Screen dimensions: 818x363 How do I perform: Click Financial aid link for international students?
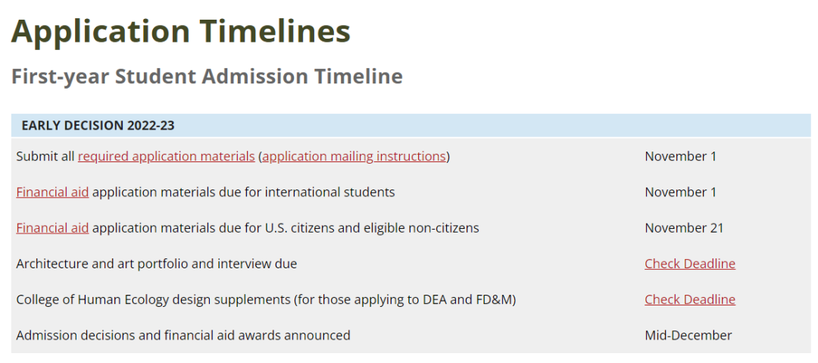click(x=52, y=192)
